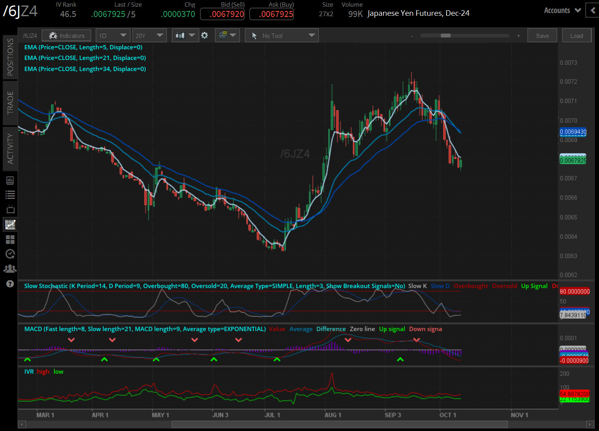The image size is (599, 431).
Task: Open the watchlist list icon in sidebar
Action: pyautogui.click(x=10, y=195)
